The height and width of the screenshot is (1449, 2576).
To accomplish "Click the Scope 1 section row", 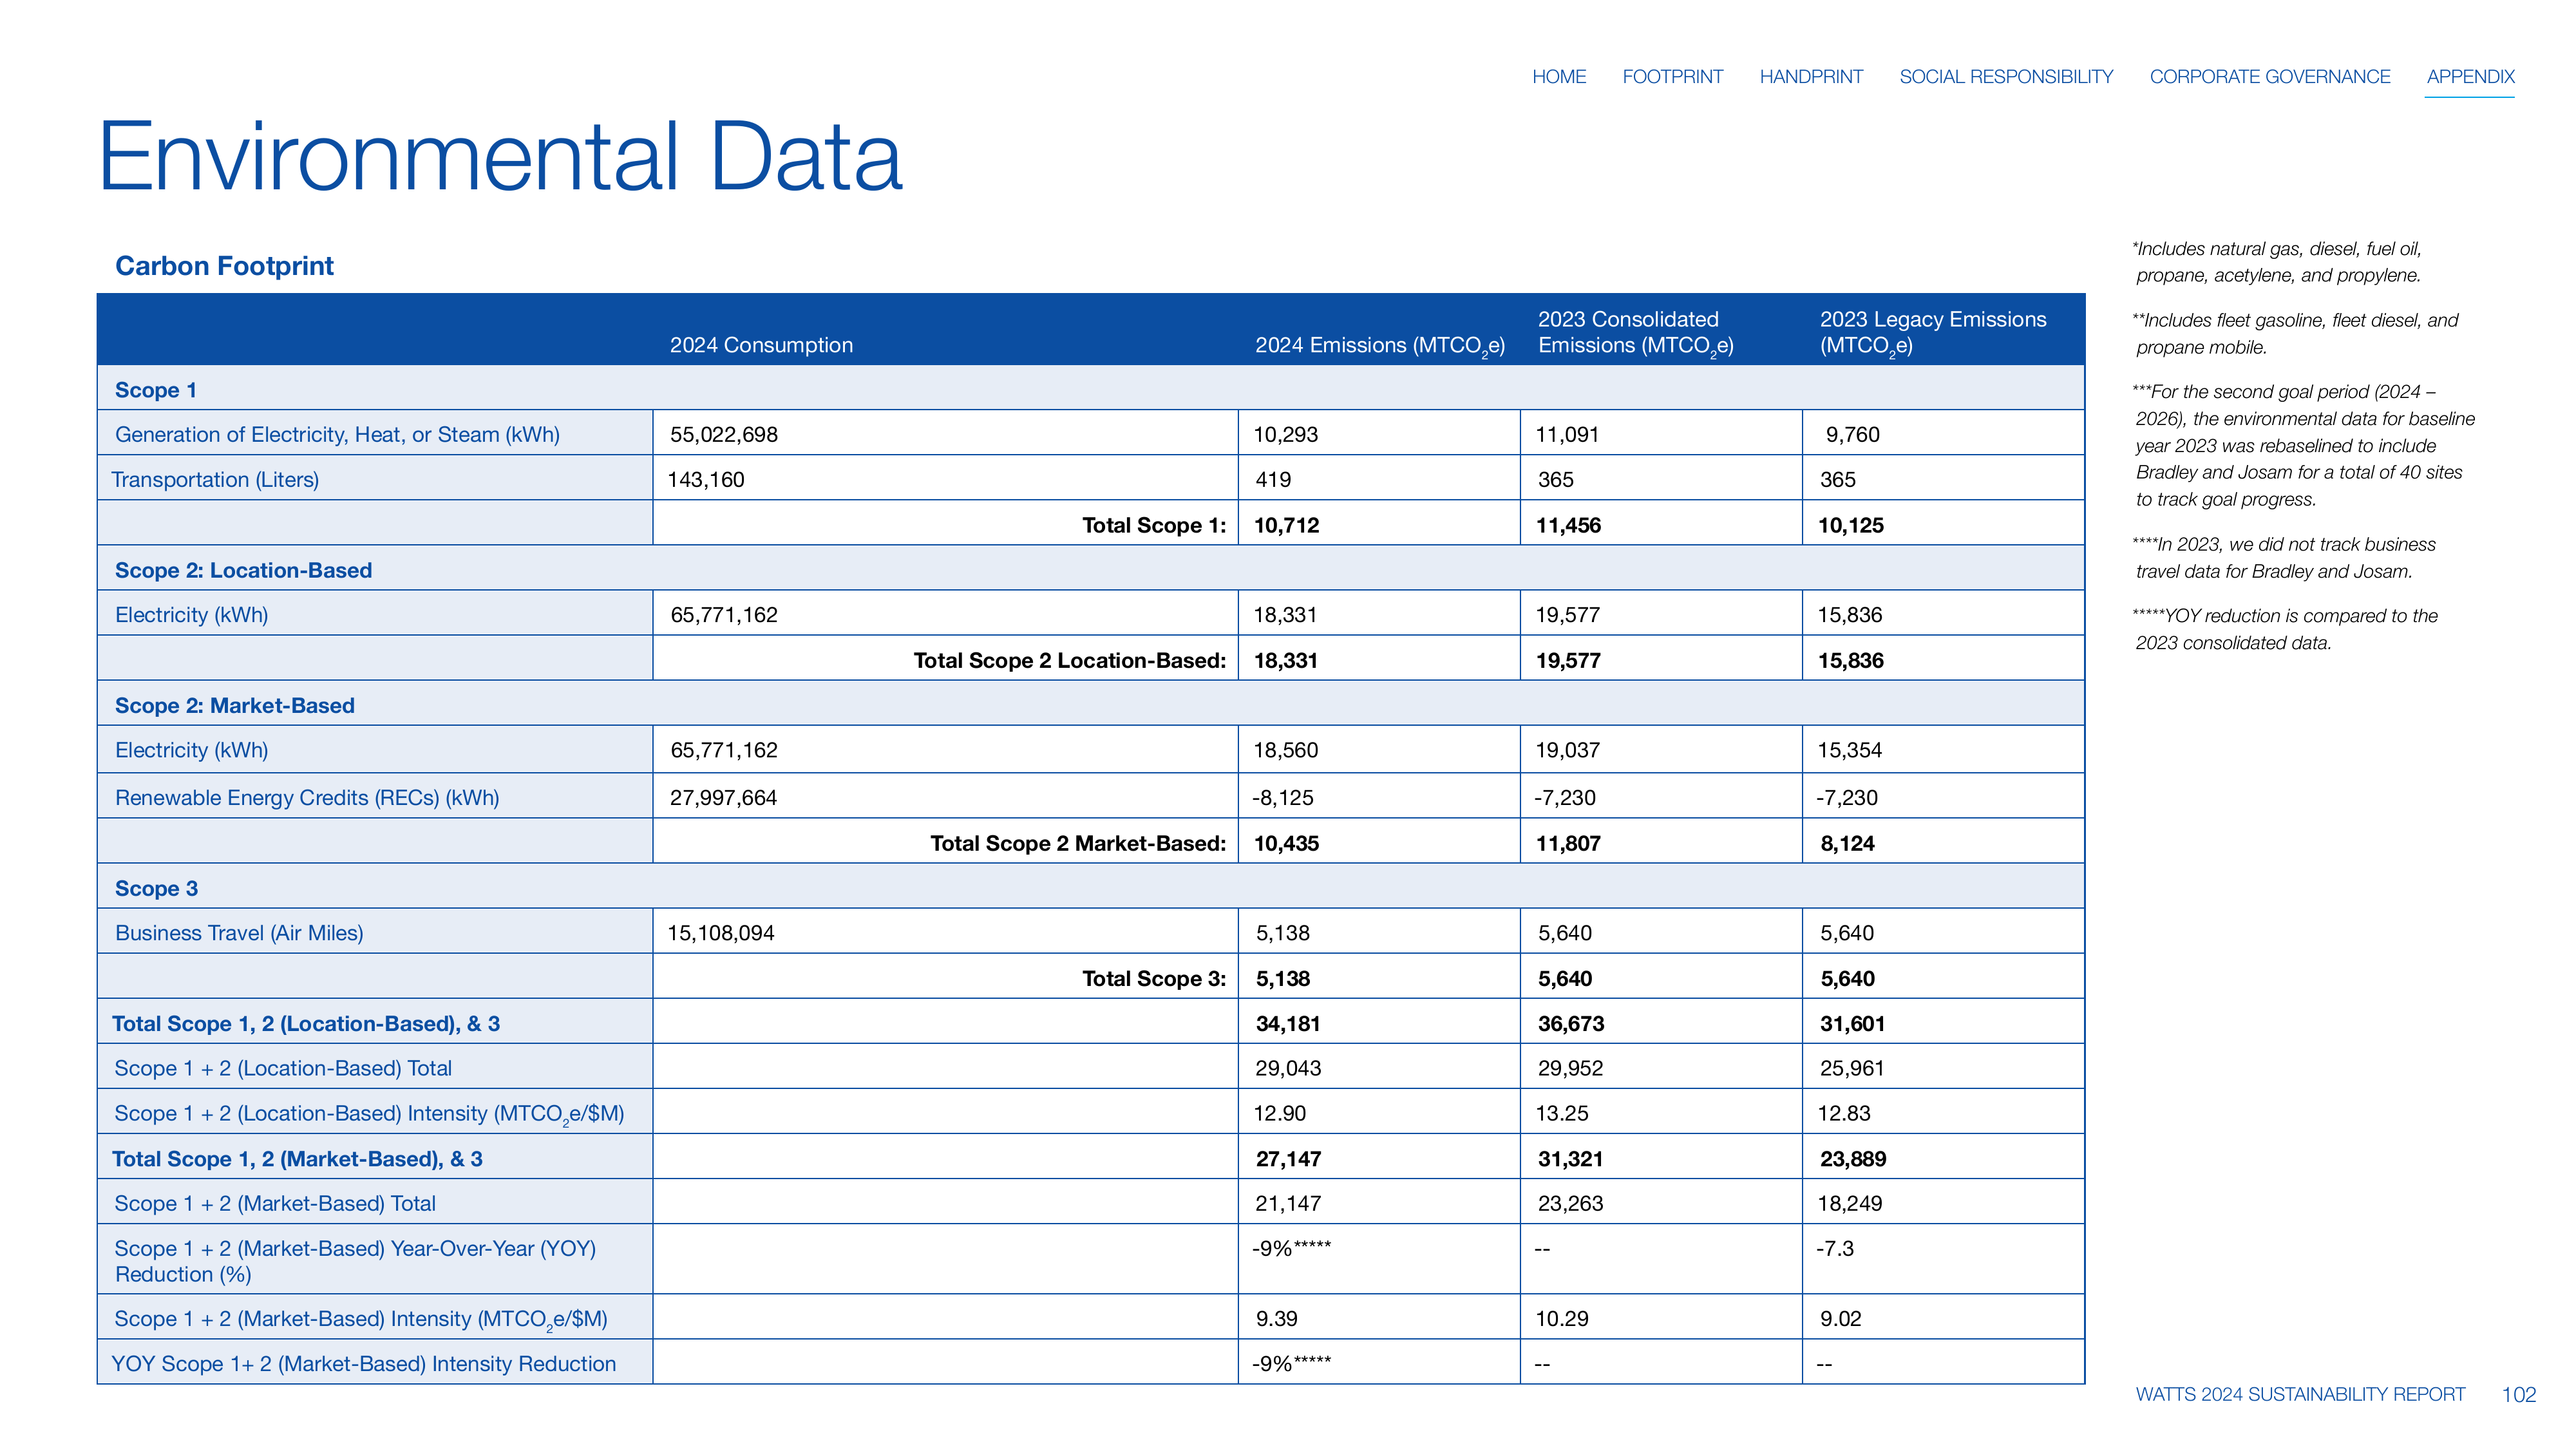I will 1091,389.
